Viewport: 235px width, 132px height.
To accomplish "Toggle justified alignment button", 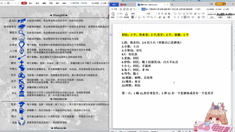I will point(185,17).
